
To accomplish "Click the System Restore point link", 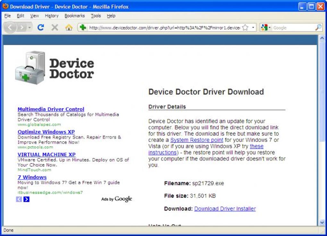I will (197, 140).
